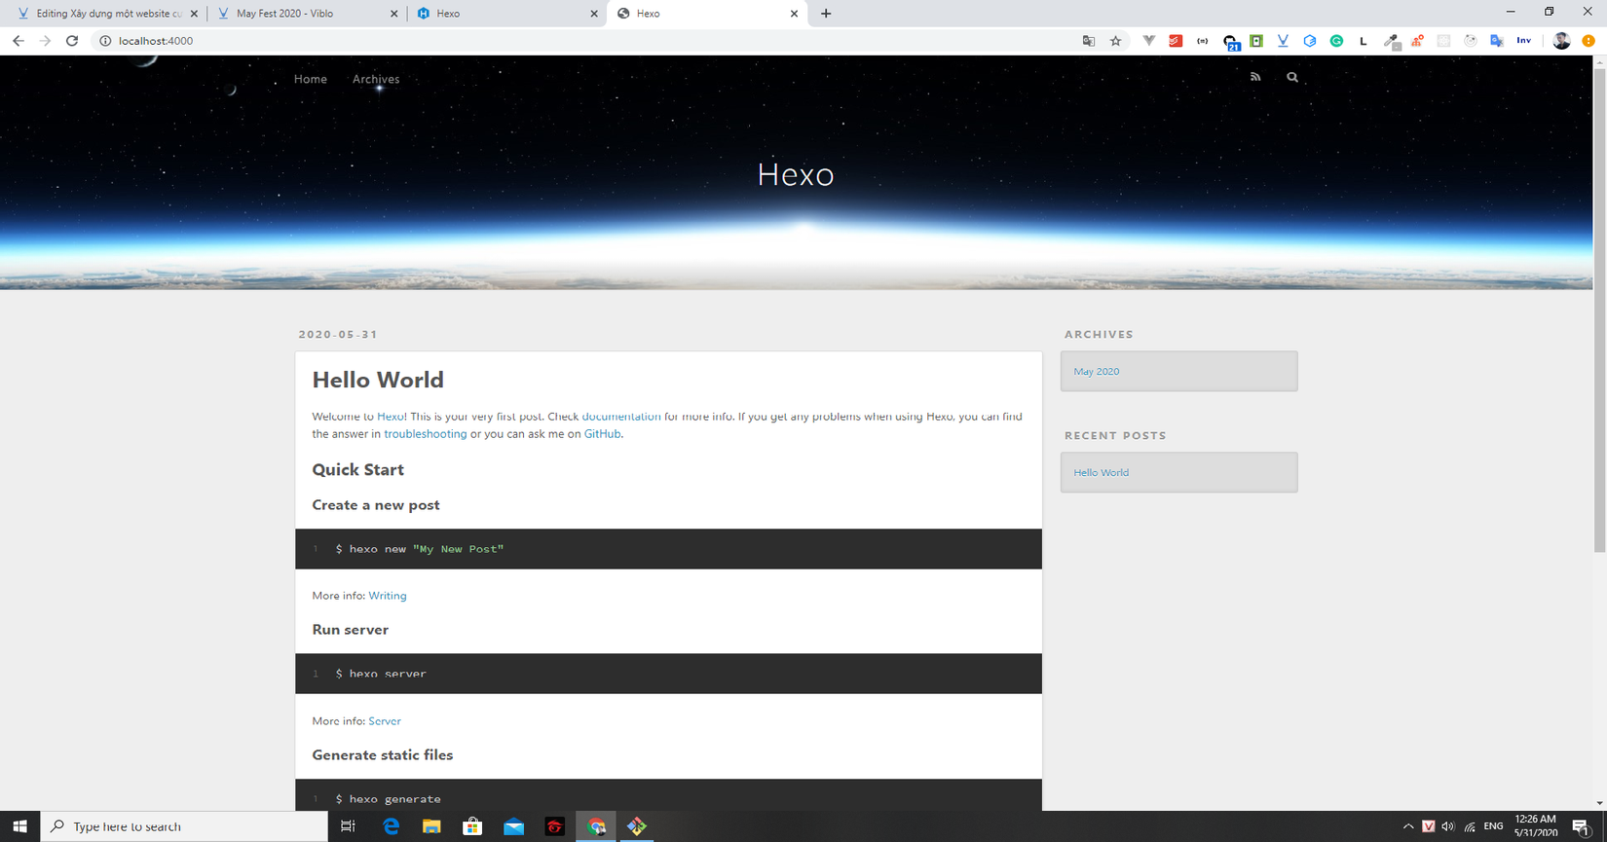This screenshot has height=842, width=1607.
Task: Open Archives in the site navigation
Action: point(376,79)
